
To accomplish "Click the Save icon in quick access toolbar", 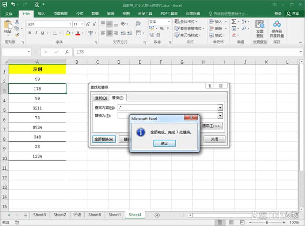I will point(4,4).
